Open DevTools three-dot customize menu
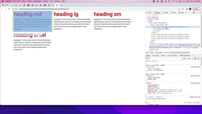The width and height of the screenshot is (202, 114). tap(197, 13)
